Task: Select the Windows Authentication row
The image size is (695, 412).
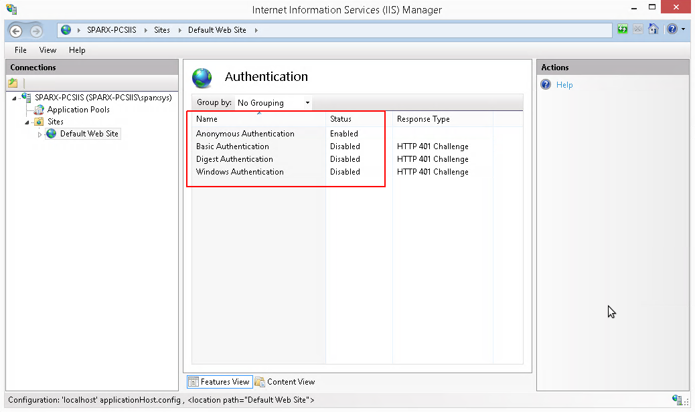Action: (x=240, y=172)
